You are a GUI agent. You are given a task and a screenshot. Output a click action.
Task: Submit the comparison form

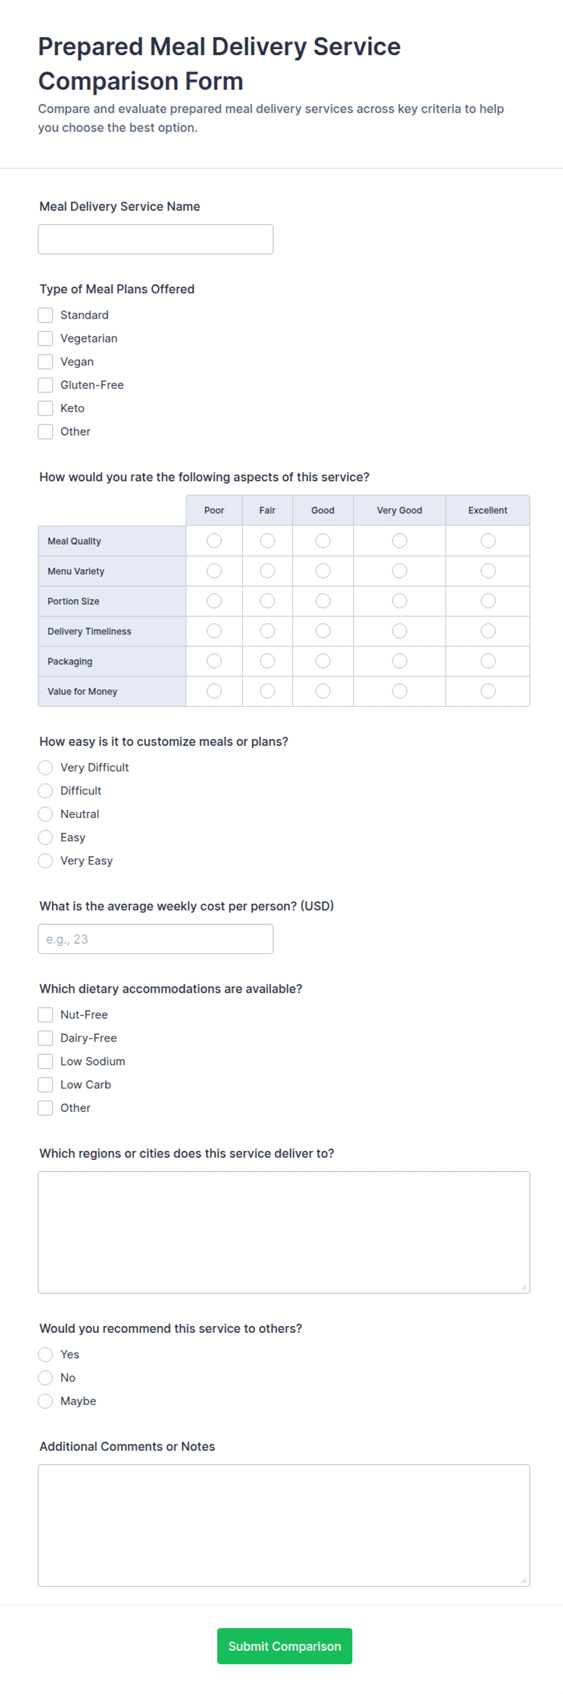click(285, 1646)
